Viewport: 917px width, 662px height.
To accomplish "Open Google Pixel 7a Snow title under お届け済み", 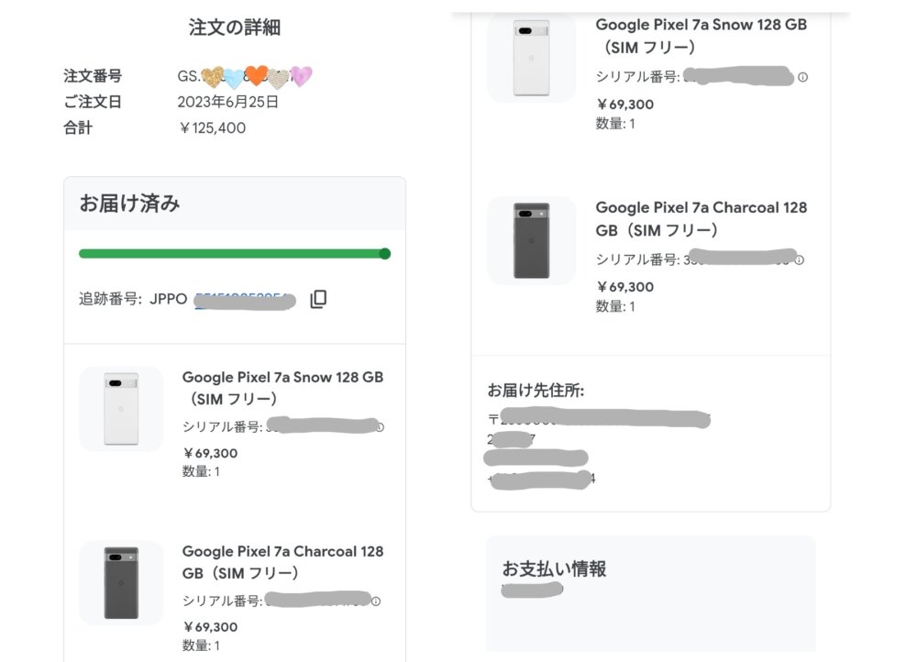I will (282, 388).
